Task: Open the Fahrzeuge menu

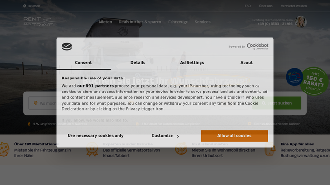Action: [178, 22]
